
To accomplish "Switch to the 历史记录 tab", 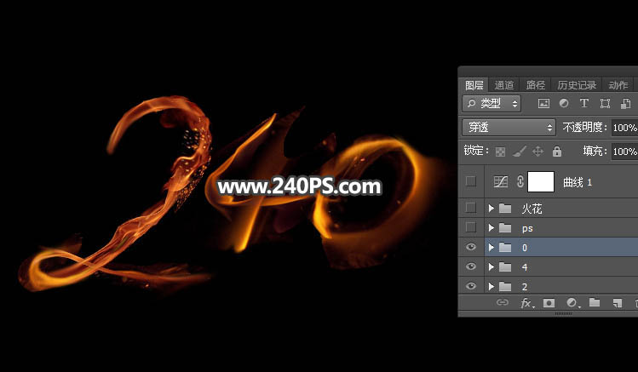I will click(577, 85).
